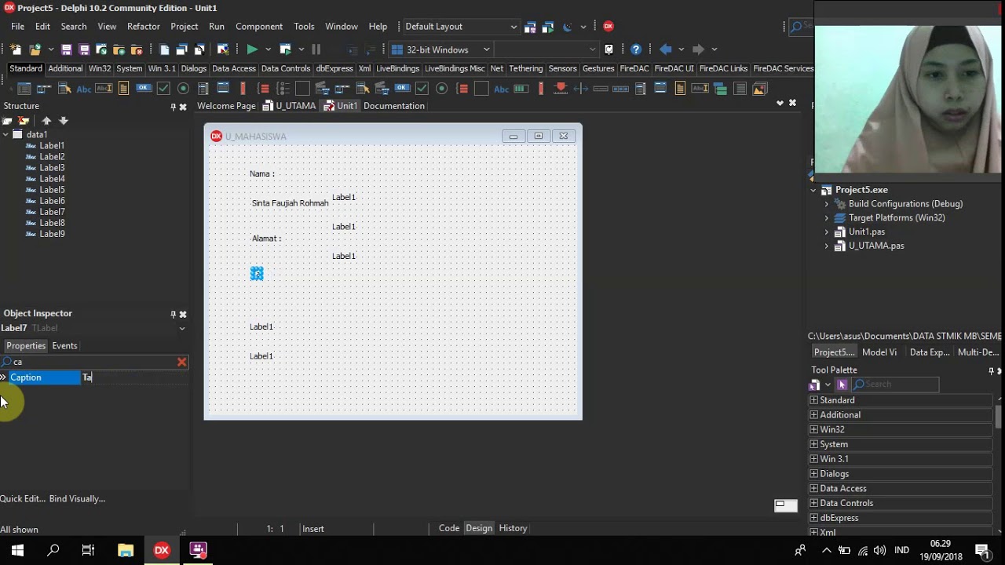
Task: Pick the splitter component icon in palette bar
Action: click(x=581, y=89)
